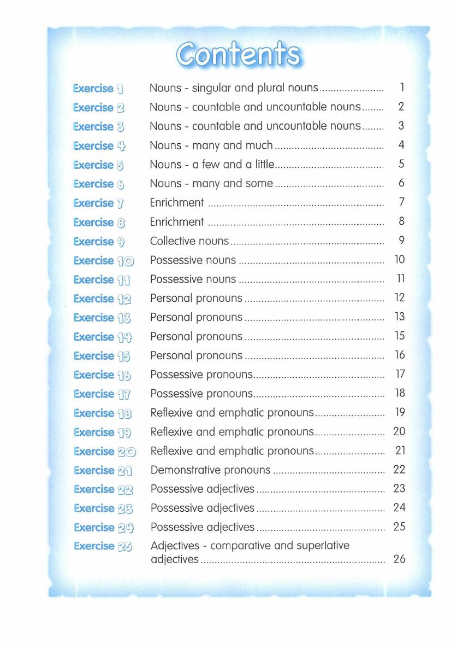Screen dimensions: 457x649
Task: Open Nouns - many and much entry
Action: (x=211, y=145)
